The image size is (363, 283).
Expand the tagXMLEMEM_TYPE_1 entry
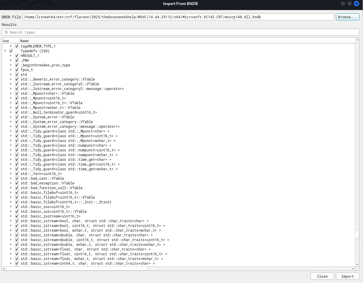[x=11, y=46]
